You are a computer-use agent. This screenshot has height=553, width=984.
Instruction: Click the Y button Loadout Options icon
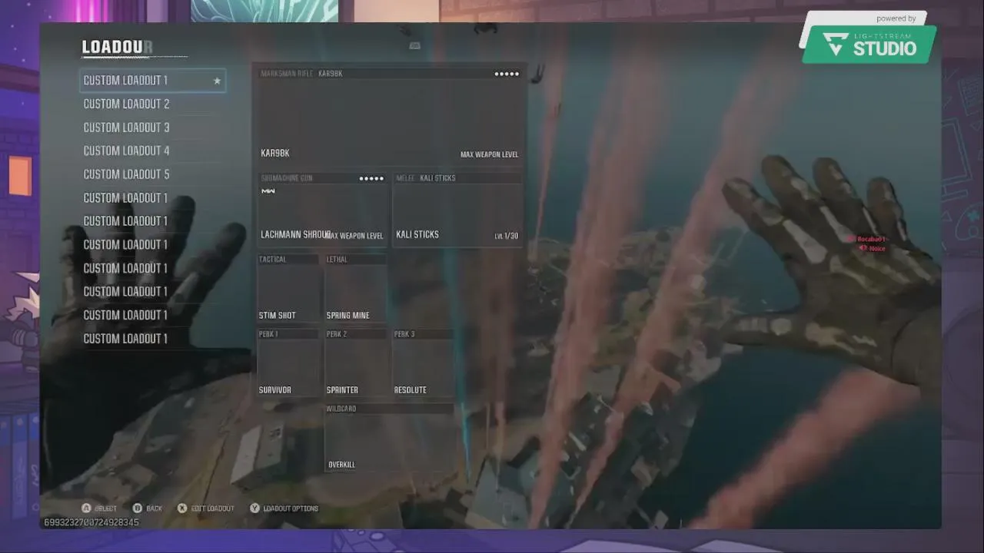pyautogui.click(x=254, y=508)
